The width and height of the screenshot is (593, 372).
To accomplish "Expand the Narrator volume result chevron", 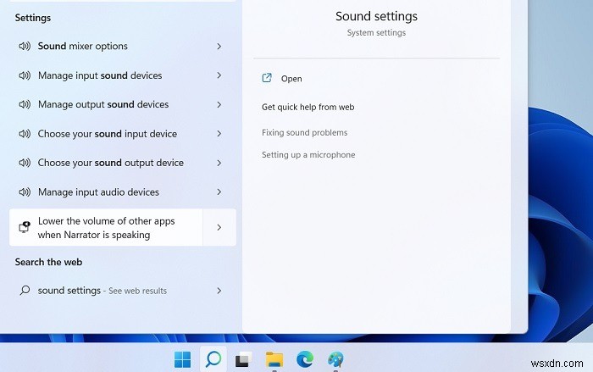I will click(219, 227).
